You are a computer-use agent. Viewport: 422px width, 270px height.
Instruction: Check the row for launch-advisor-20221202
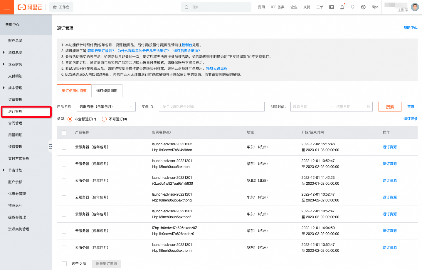click(x=64, y=147)
